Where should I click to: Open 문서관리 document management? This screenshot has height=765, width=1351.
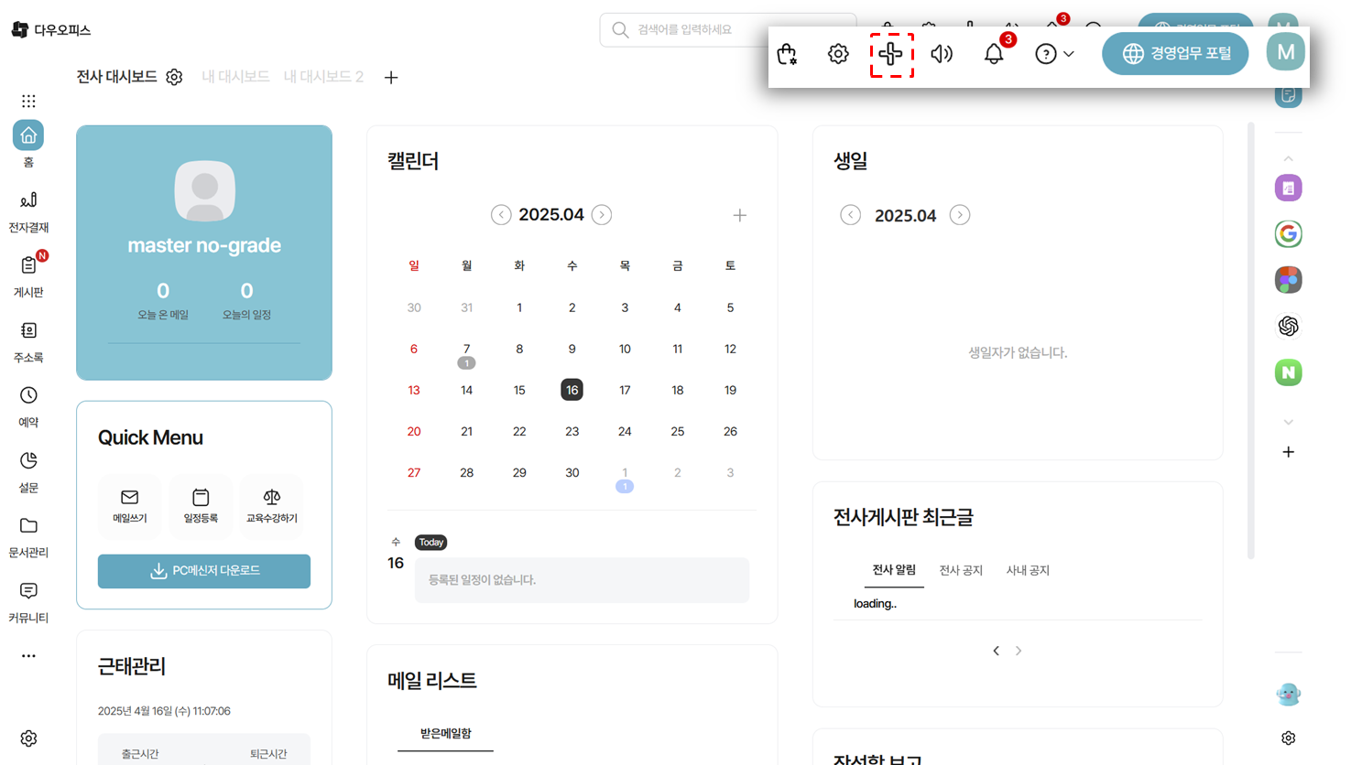coord(28,535)
